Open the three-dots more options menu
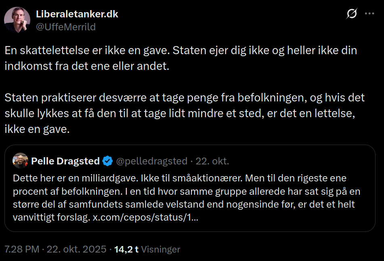Screen dimensions: 384x261 click(x=369, y=14)
